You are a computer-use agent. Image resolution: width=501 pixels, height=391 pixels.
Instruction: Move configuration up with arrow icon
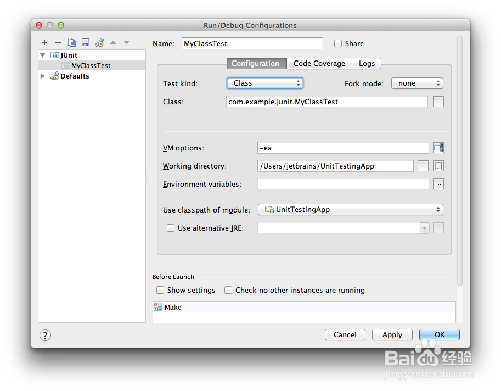pos(114,42)
